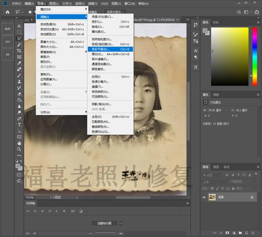Add a layer style with fx icon
The height and width of the screenshot is (237, 262).
click(221, 233)
